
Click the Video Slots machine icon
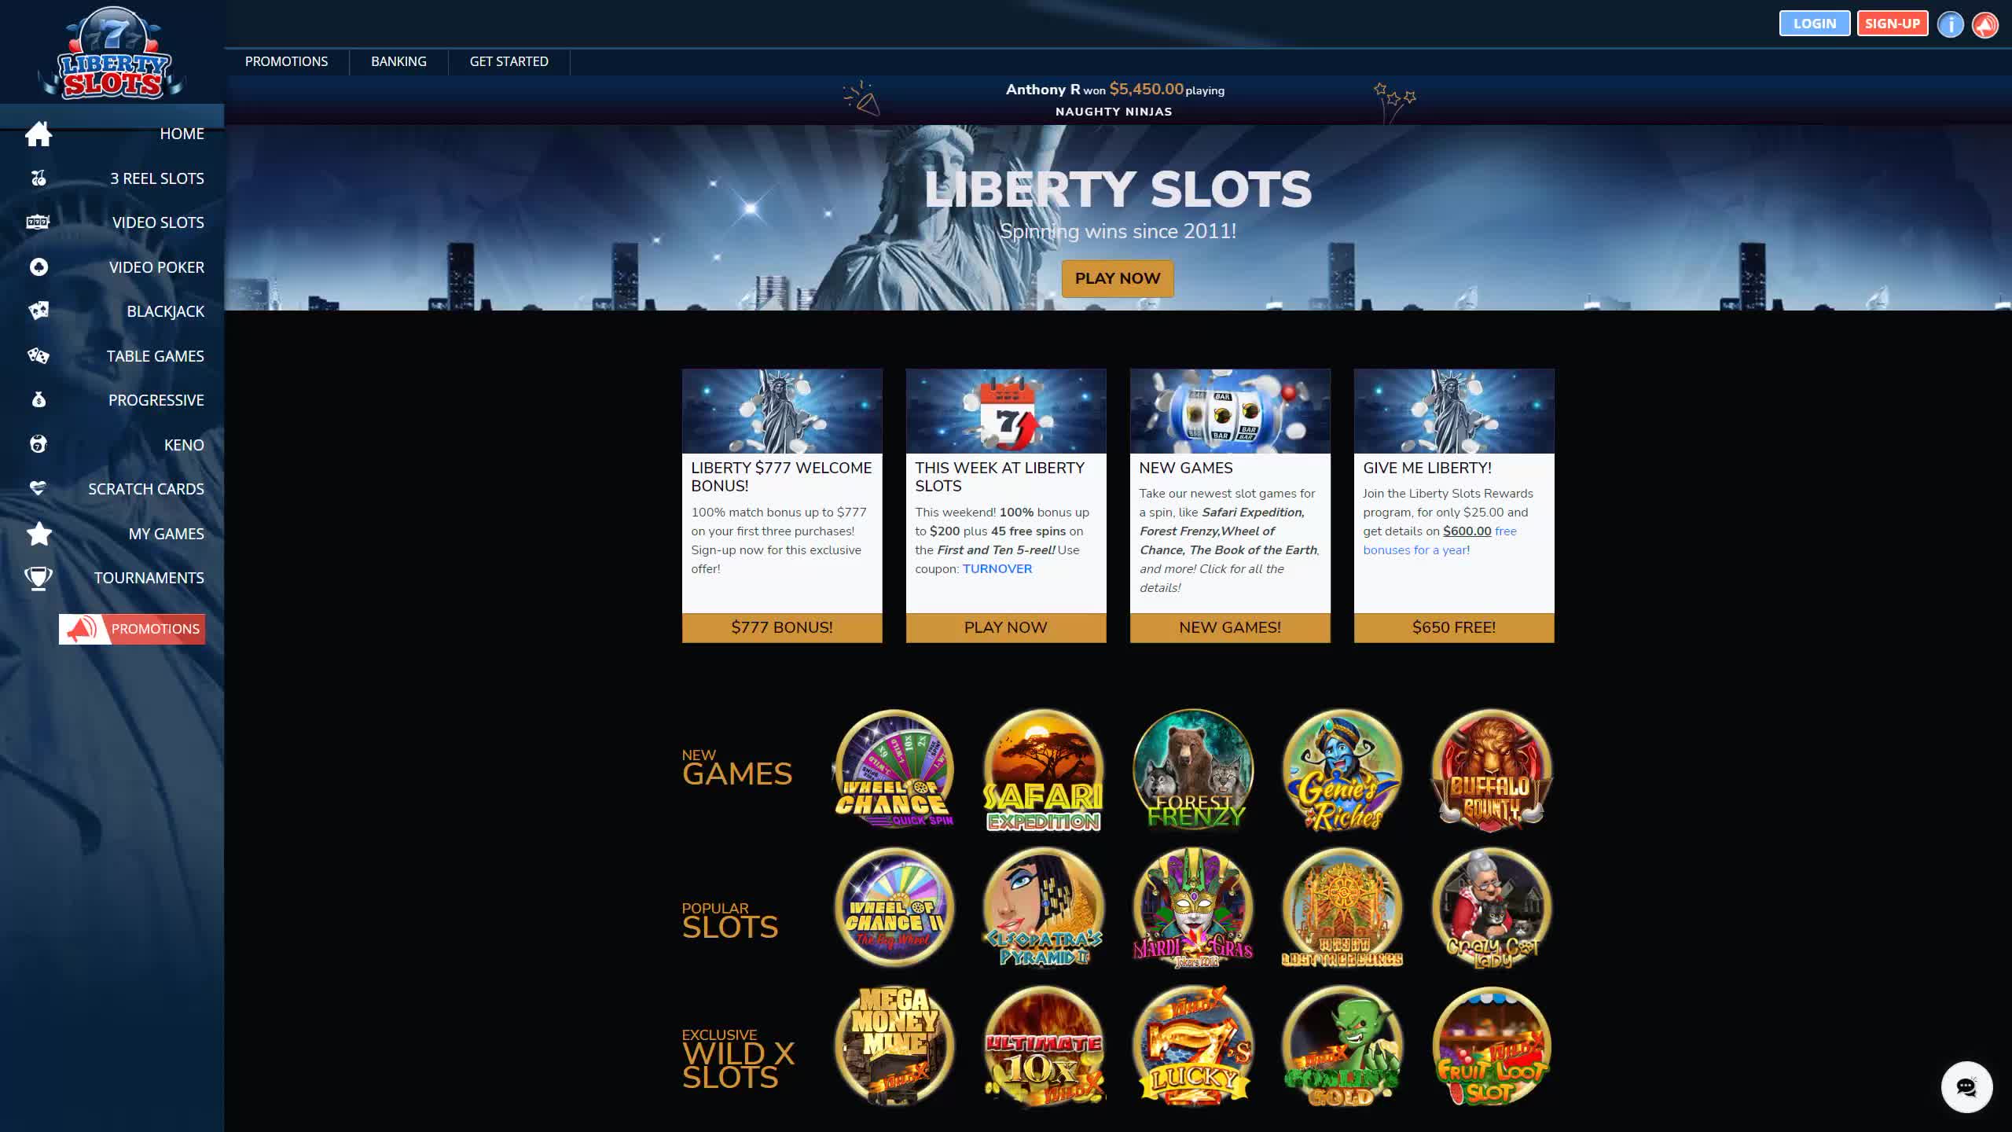coord(38,222)
